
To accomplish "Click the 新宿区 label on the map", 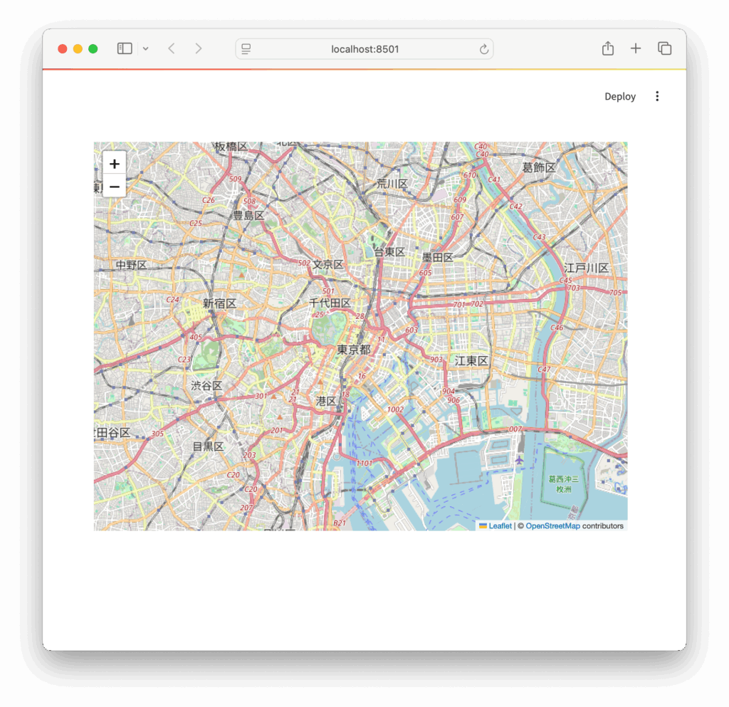I will click(219, 303).
